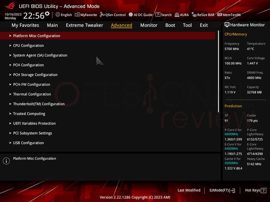The image size is (270, 202).
Task: Expand the PCH Configuration arrow
Action: pyautogui.click(x=10, y=65)
